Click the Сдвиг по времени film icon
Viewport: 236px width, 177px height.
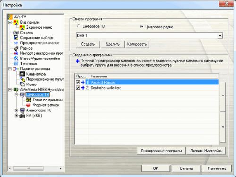(28, 100)
